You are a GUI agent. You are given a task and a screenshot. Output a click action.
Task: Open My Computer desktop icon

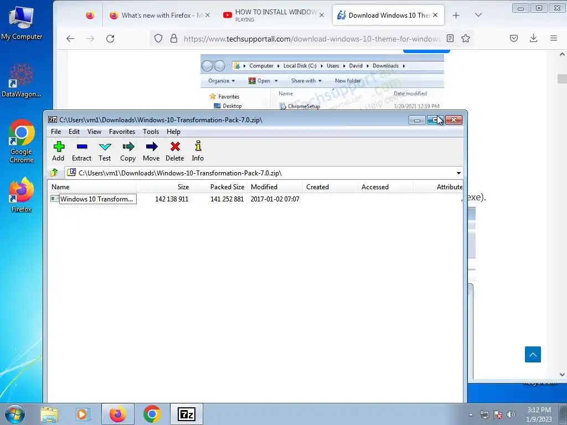pos(22,23)
